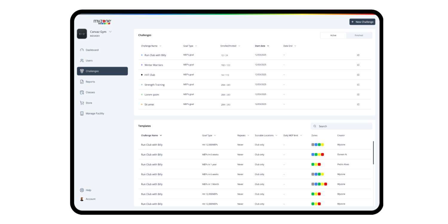
Task: Click the Classes calendar icon
Action: 82,92
